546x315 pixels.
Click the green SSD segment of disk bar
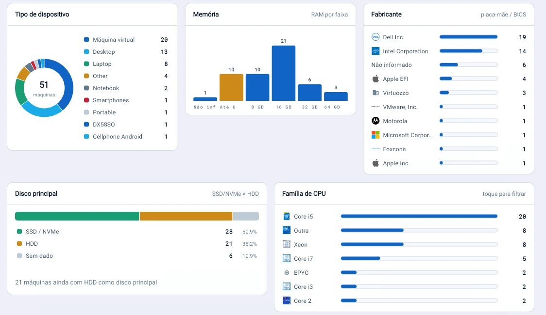[77, 216]
